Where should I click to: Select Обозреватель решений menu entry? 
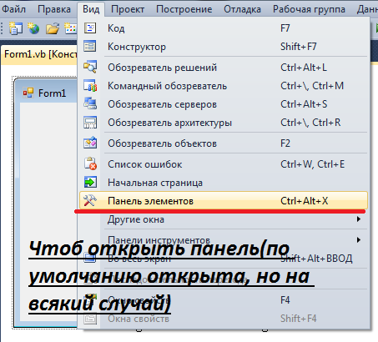pyautogui.click(x=224, y=68)
